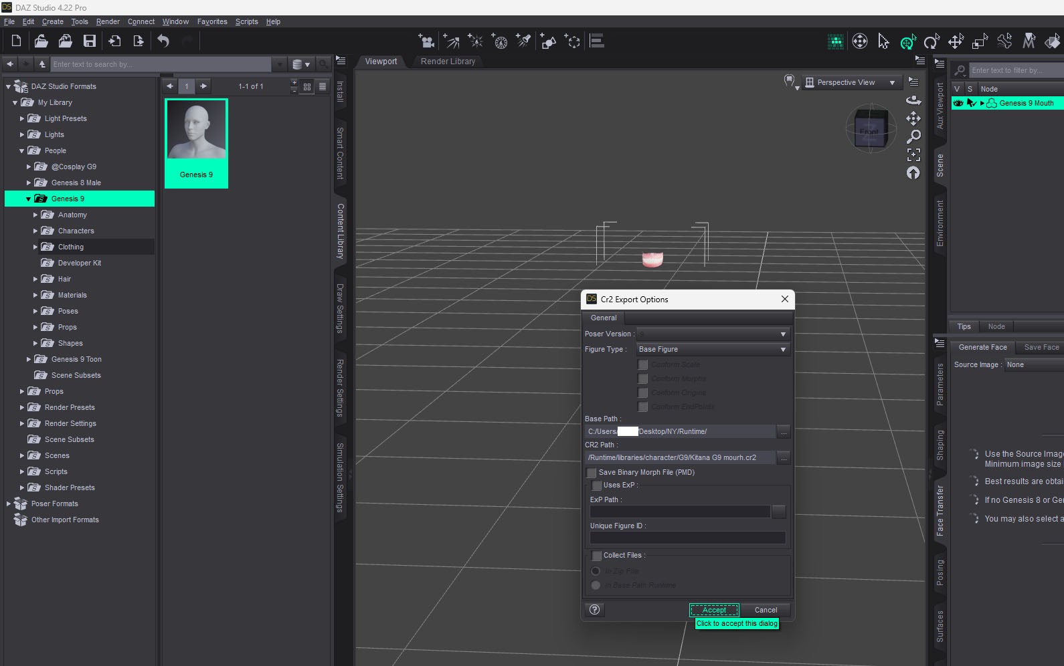Go to next page in content library
The width and height of the screenshot is (1064, 666).
pos(203,86)
